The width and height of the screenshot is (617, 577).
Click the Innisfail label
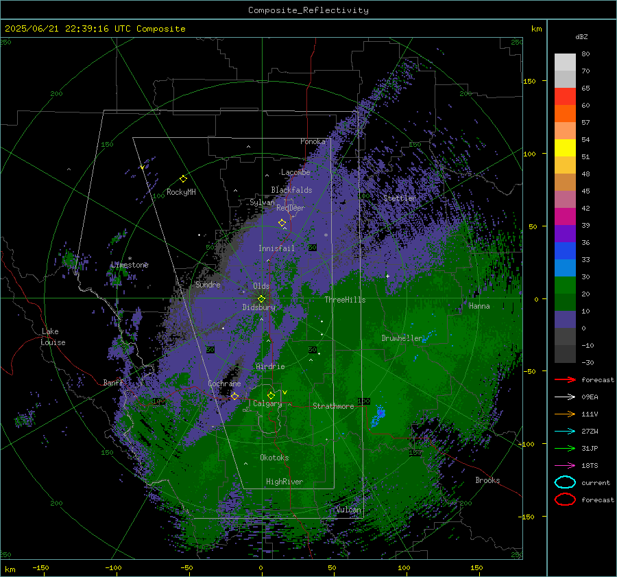[276, 248]
